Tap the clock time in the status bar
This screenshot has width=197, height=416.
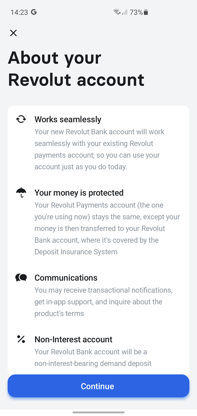19,12
